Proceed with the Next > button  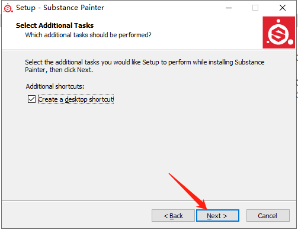pyautogui.click(x=217, y=216)
